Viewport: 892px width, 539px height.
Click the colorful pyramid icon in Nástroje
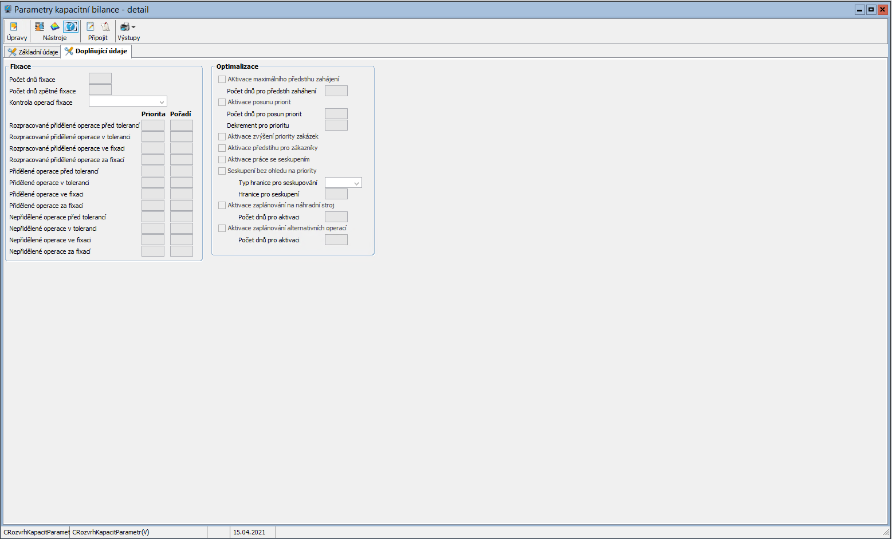(55, 27)
